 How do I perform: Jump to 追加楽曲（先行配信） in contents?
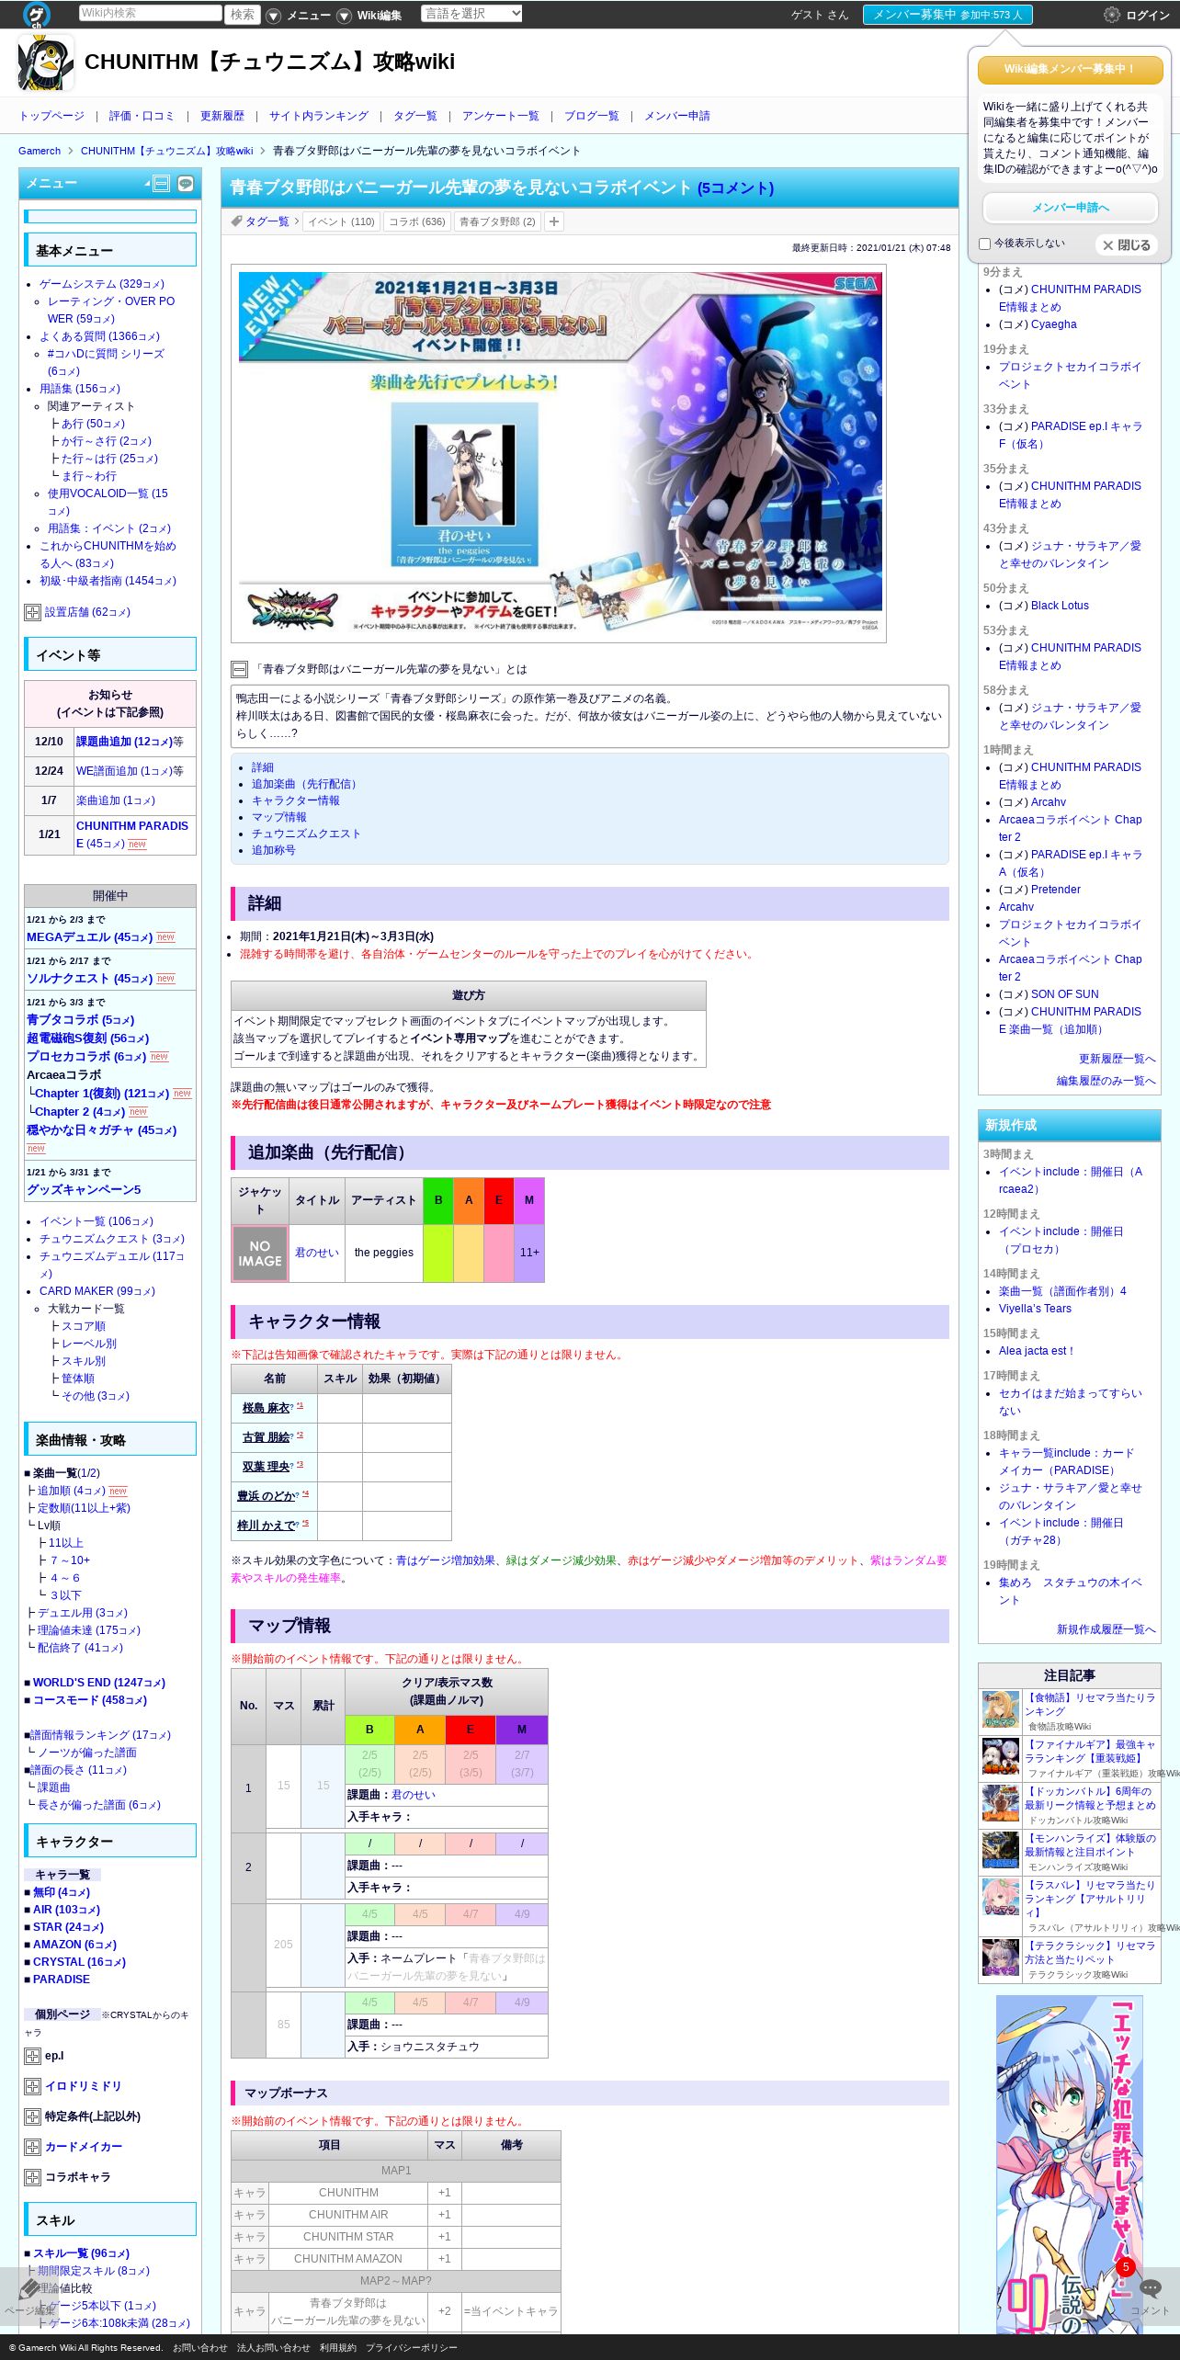coord(307,784)
